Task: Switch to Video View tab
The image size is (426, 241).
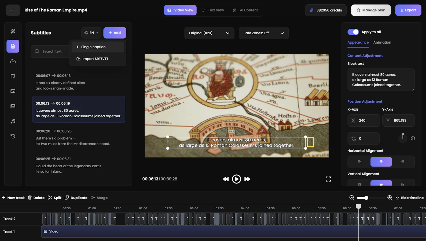Action: pyautogui.click(x=180, y=10)
